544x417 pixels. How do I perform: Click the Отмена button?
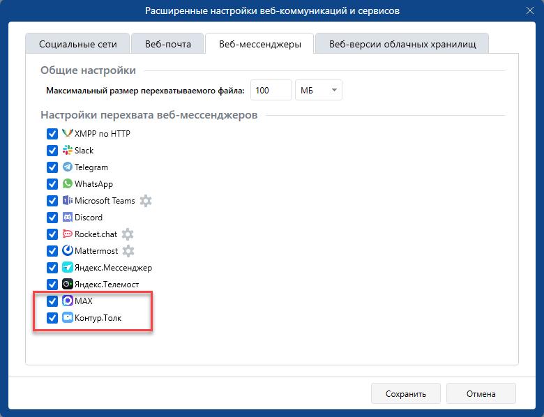(481, 394)
